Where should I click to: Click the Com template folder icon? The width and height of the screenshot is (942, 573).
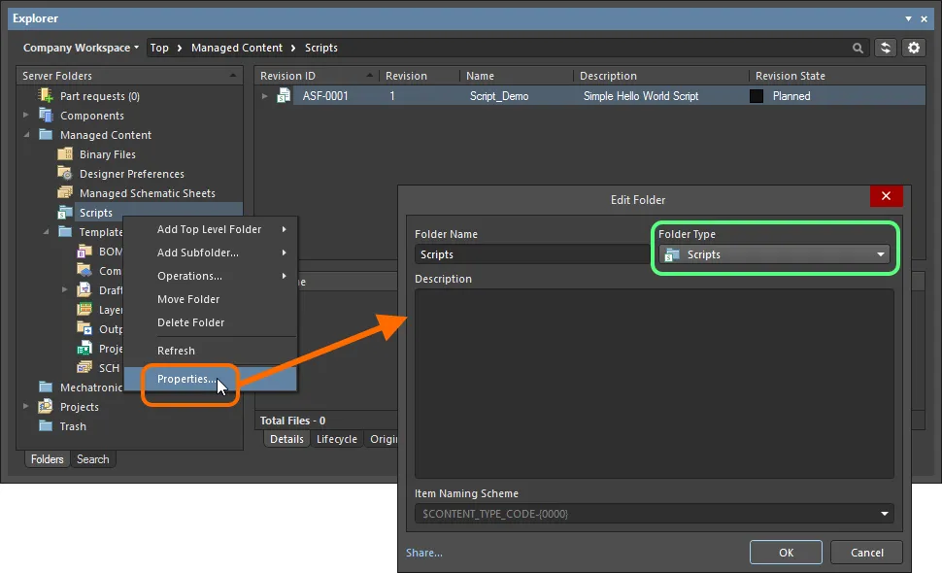click(84, 270)
